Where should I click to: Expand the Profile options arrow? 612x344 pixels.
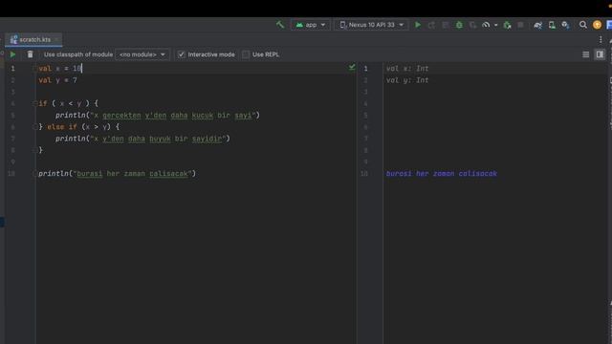point(495,25)
